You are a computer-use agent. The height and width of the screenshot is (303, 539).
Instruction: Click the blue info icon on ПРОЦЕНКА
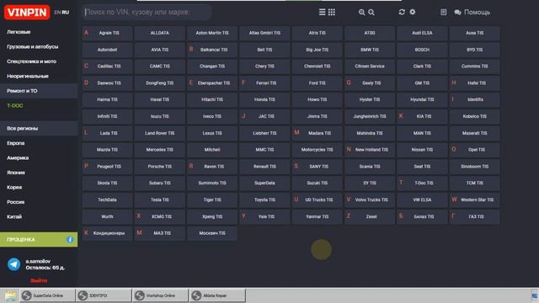point(70,239)
